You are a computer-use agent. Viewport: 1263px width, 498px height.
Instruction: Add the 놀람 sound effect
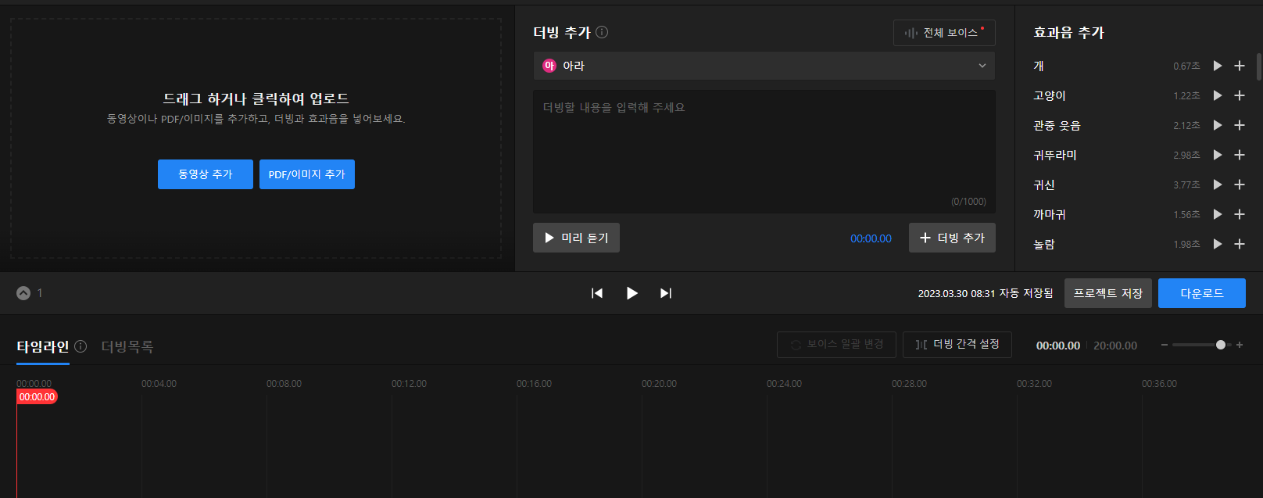1240,244
